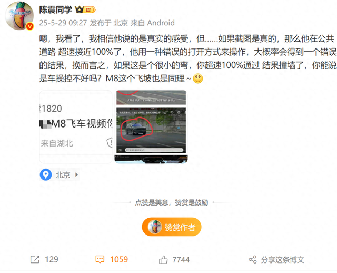Click the orange verified V badge

pos(30,26)
